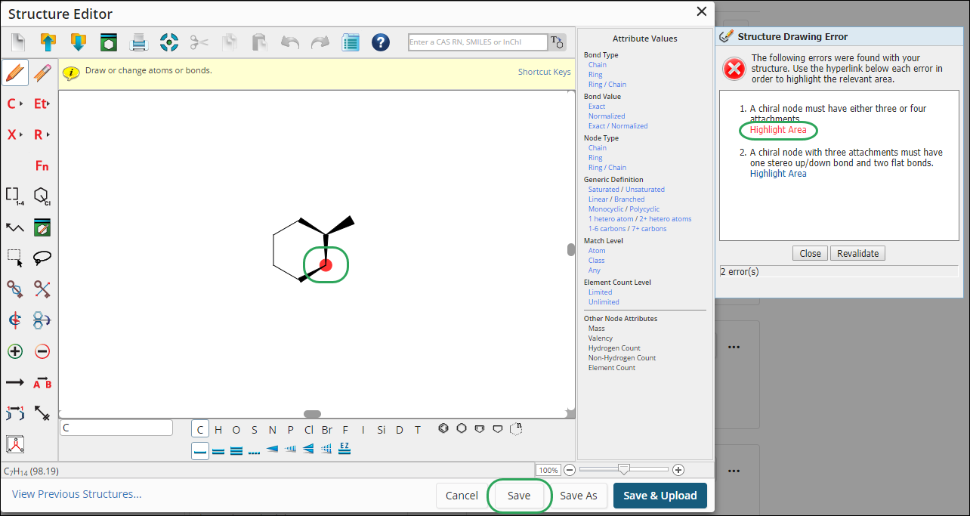Select the Oxygen (O) atom button
The height and width of the screenshot is (516, 970).
pyautogui.click(x=236, y=430)
